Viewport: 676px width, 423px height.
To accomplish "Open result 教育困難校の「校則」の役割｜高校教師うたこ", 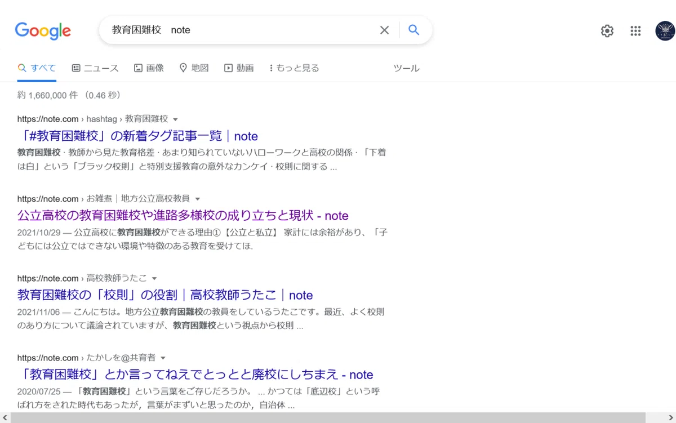I will 165,295.
